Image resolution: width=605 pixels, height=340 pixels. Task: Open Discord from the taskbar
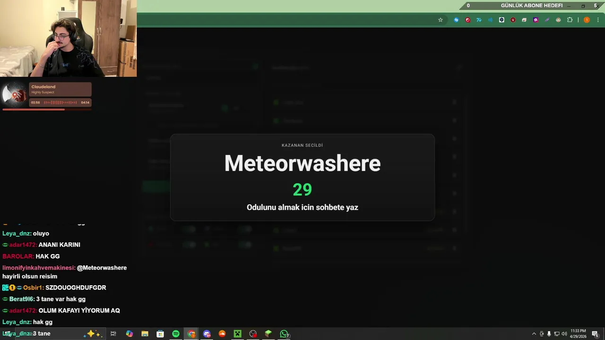[207, 334]
